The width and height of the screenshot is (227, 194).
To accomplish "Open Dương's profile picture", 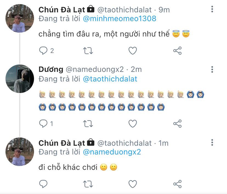I will click(x=20, y=79).
